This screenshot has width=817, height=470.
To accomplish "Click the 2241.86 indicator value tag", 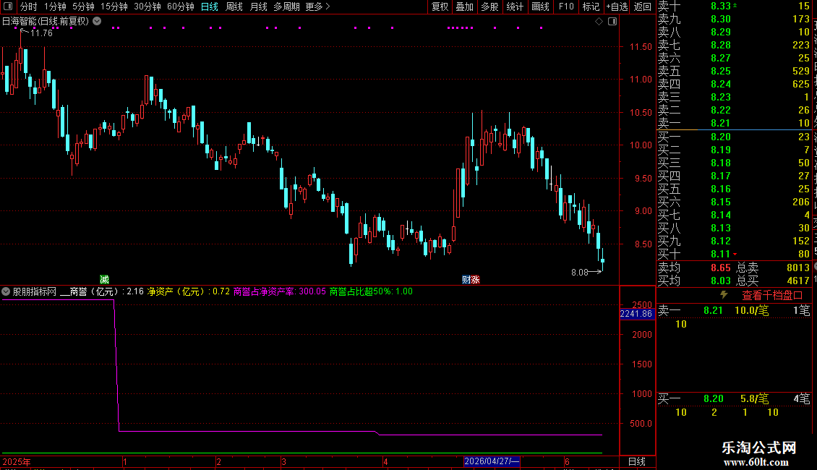I will [x=636, y=314].
